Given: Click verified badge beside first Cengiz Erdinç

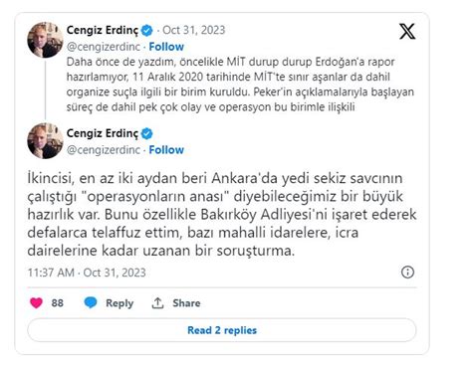Looking at the screenshot, I should click(x=146, y=31).
